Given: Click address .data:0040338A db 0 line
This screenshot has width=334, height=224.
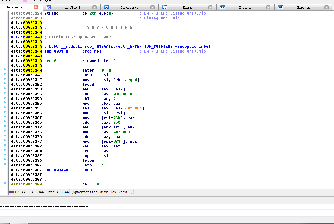Looking at the screenshot, I should 54,184.
